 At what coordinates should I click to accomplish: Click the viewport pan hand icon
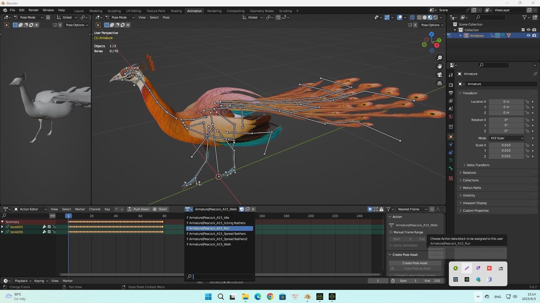coord(439,66)
